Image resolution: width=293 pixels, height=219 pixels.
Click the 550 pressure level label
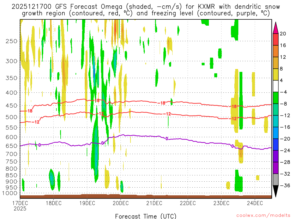pyautogui.click(x=11, y=127)
